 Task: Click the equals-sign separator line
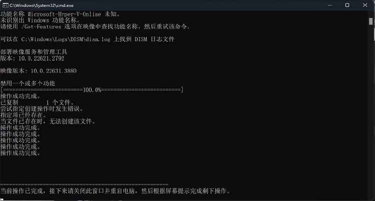[84, 185]
